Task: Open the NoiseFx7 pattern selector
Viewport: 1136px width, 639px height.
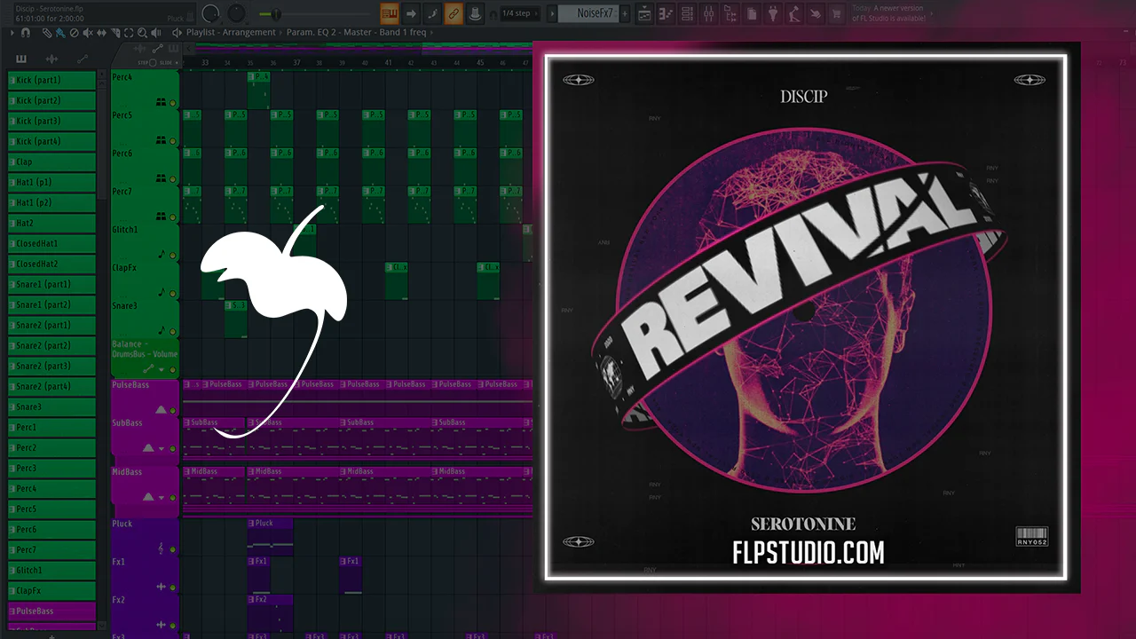Action: (x=590, y=13)
